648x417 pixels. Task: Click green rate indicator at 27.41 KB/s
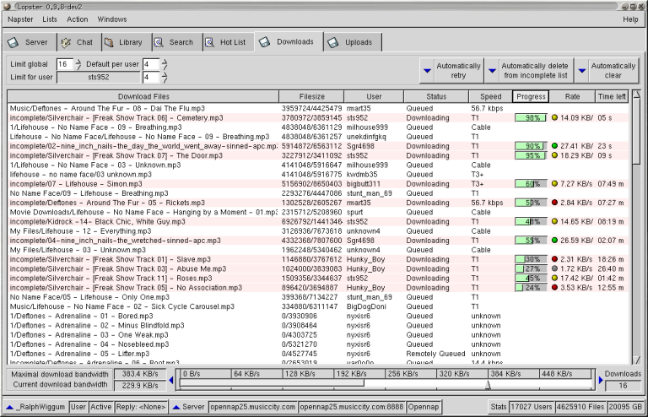point(554,146)
